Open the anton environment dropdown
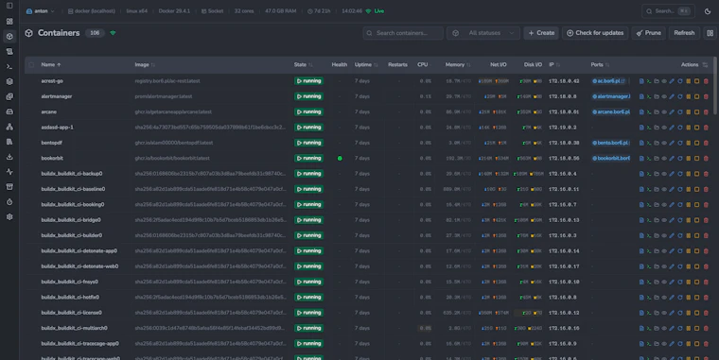Screen dimensions: 719x360 tap(41, 11)
